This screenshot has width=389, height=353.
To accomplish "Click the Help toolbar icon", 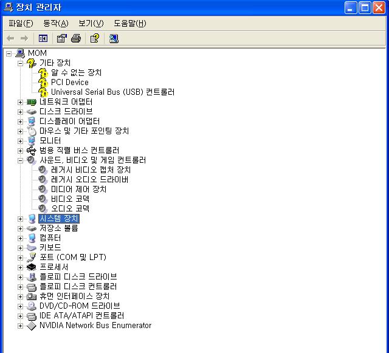I will 95,38.
